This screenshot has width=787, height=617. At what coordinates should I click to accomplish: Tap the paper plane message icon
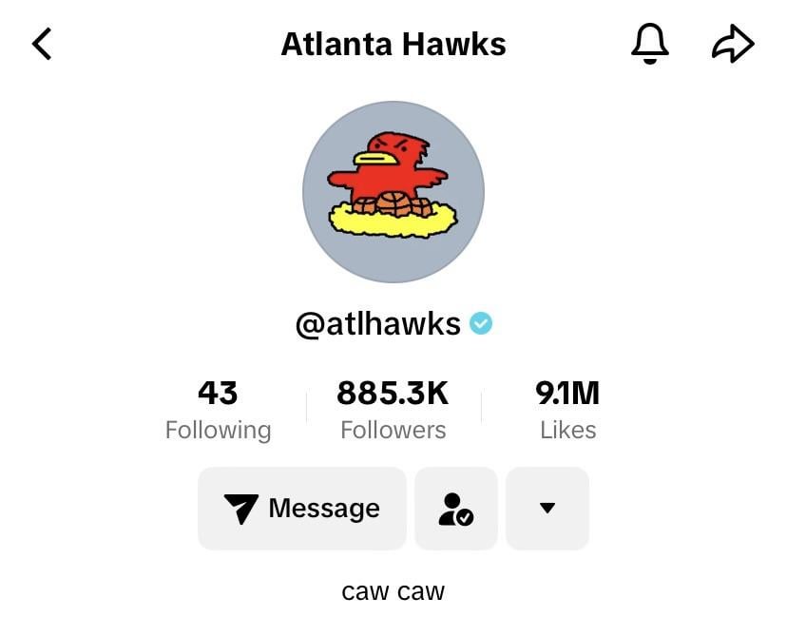(240, 509)
